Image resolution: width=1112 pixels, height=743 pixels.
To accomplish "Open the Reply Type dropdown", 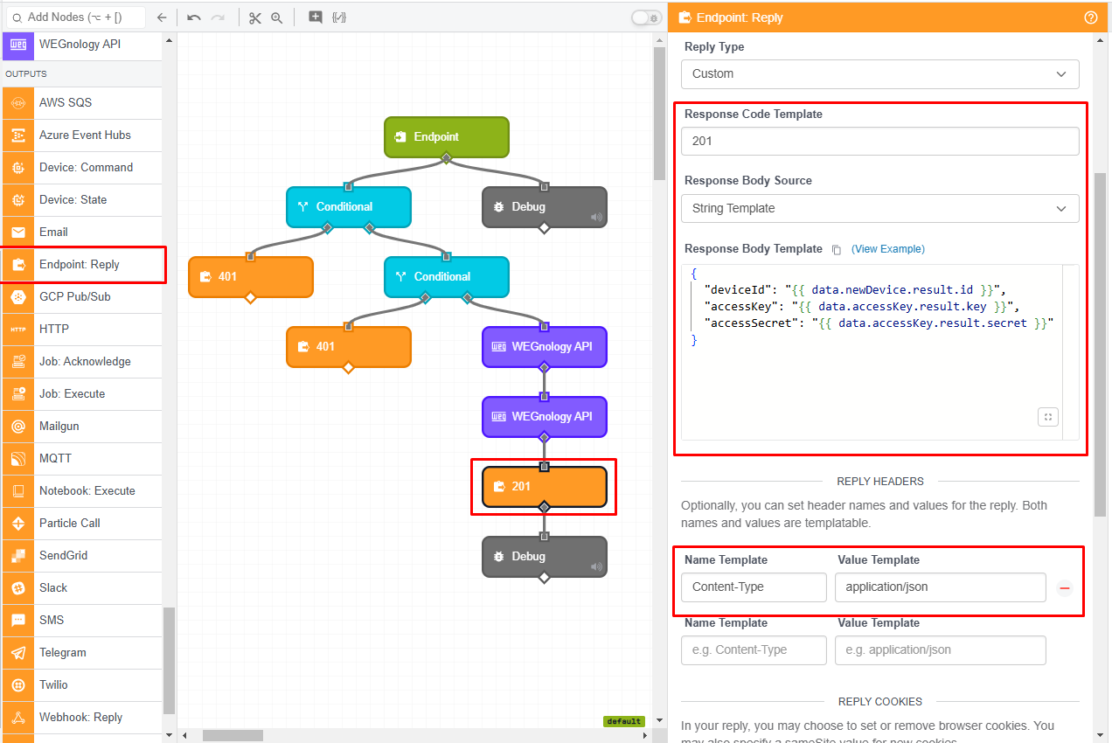I will pyautogui.click(x=880, y=73).
